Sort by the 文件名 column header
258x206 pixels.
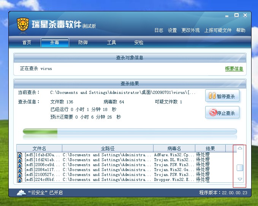coord(39,149)
